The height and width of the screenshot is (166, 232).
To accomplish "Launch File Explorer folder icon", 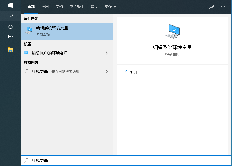I will [x=10, y=50].
